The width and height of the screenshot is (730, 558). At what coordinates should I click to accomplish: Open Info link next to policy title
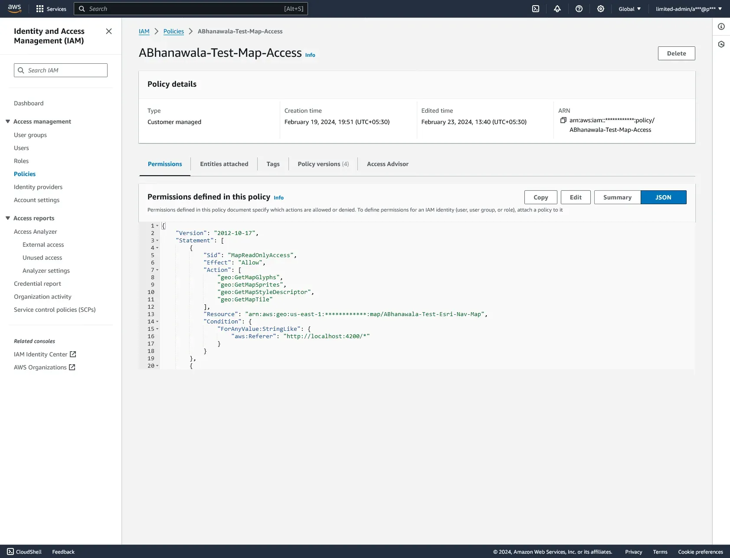click(310, 55)
